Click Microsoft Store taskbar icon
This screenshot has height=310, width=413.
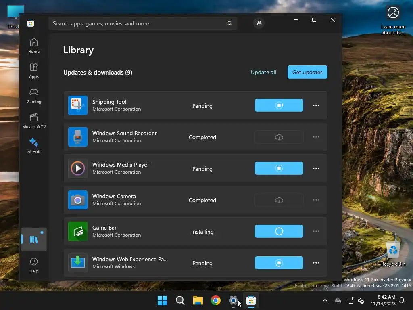(x=251, y=300)
